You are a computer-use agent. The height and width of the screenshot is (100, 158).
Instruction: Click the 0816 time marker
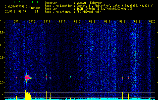(92, 21)
